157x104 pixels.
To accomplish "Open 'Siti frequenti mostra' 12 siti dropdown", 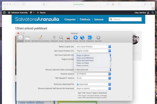I will point(93,78).
